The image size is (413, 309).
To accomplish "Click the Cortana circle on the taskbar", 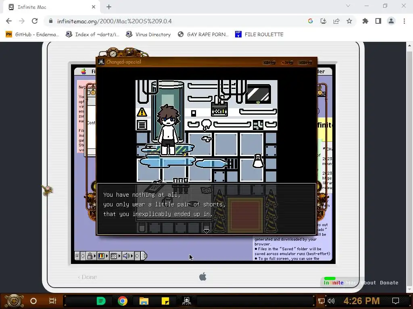I will [33, 301].
